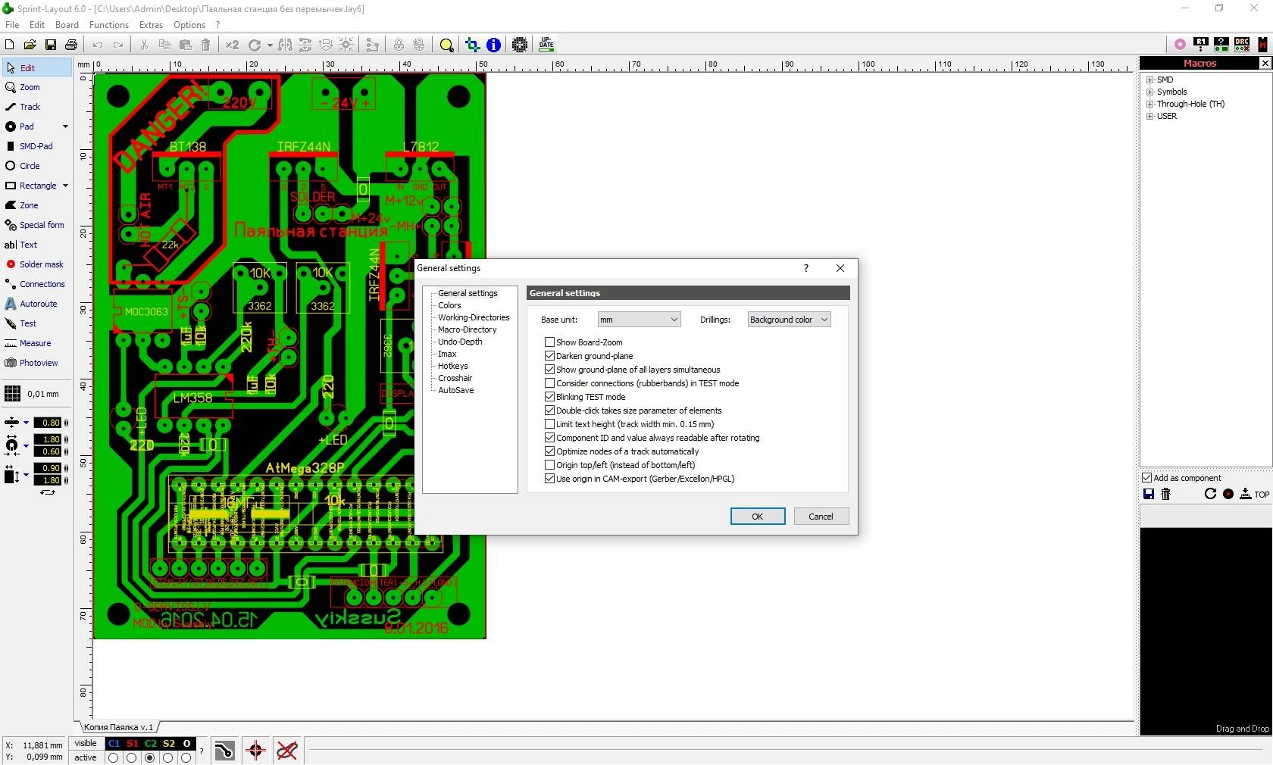This screenshot has width=1273, height=765.
Task: Open the Rectangle tool dropdown arrow
Action: [65, 186]
